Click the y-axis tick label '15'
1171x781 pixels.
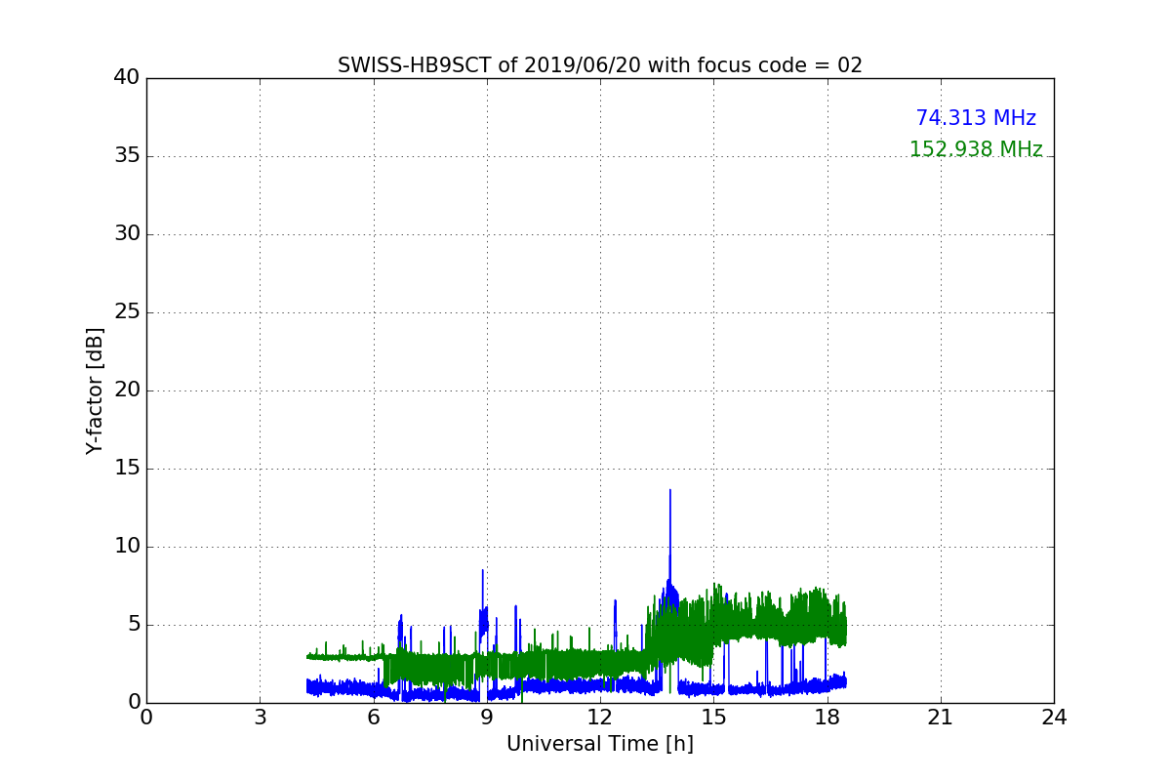pos(127,469)
